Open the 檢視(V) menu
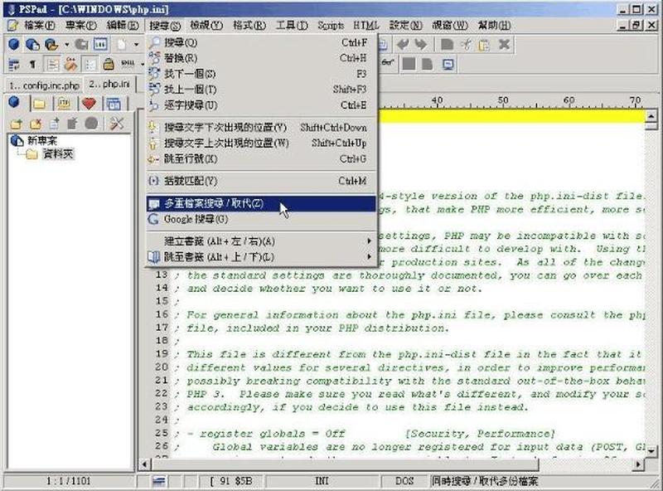 coord(206,26)
